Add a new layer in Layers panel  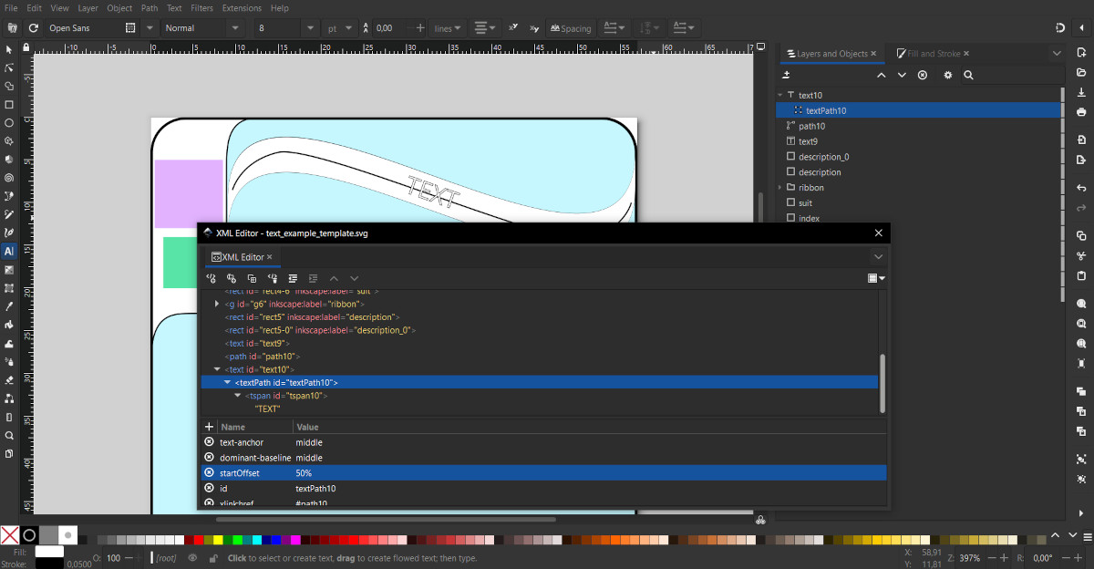[787, 76]
